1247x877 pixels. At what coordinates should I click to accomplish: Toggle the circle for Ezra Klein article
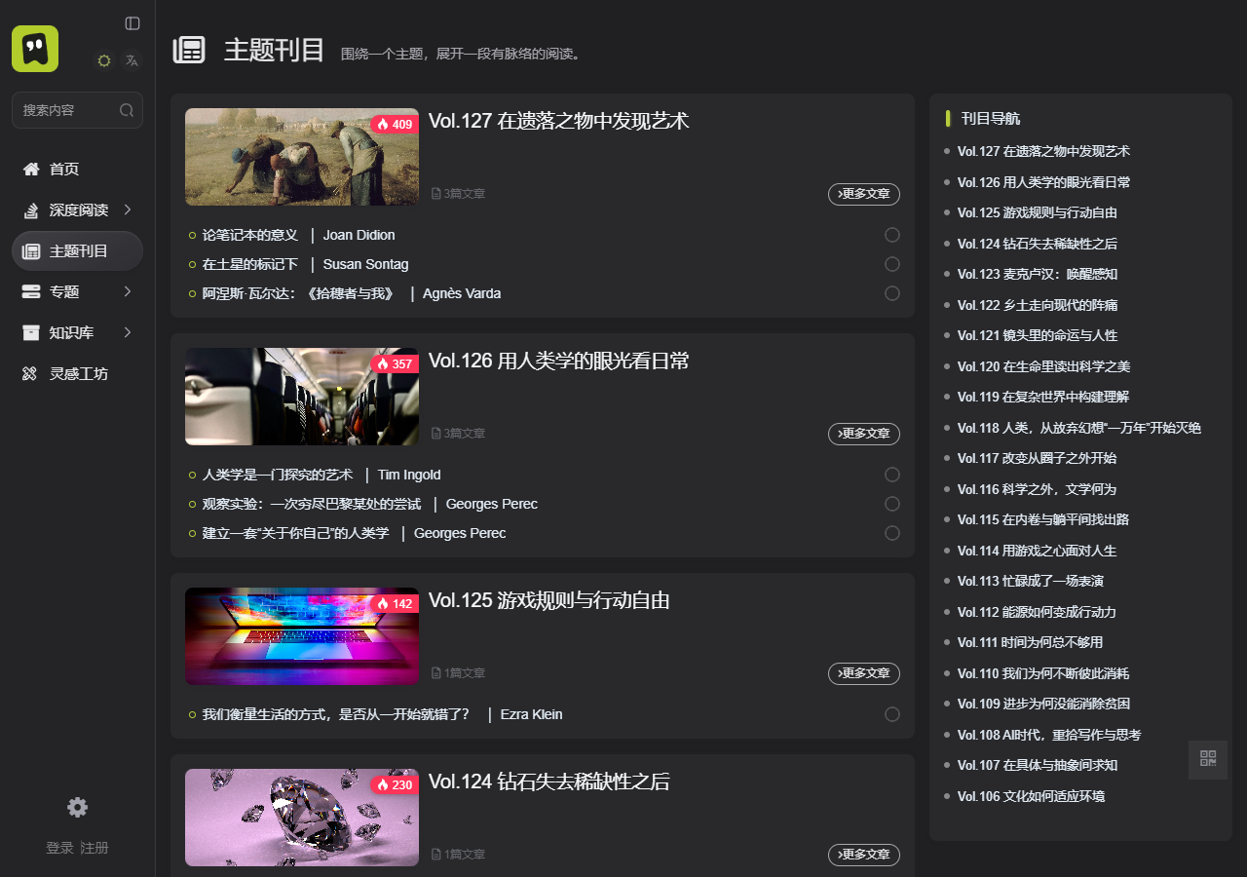coord(892,714)
